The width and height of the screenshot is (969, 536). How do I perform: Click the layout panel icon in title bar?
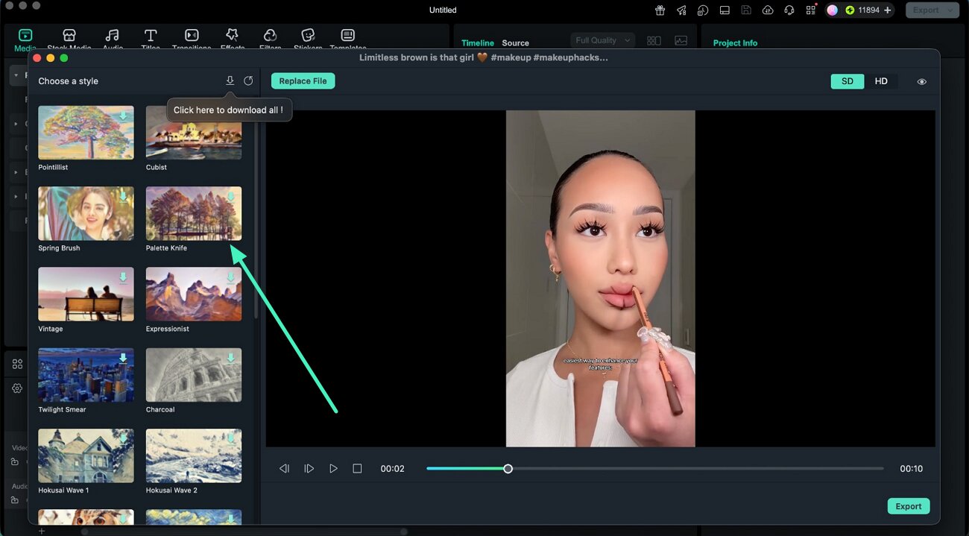pyautogui.click(x=725, y=10)
